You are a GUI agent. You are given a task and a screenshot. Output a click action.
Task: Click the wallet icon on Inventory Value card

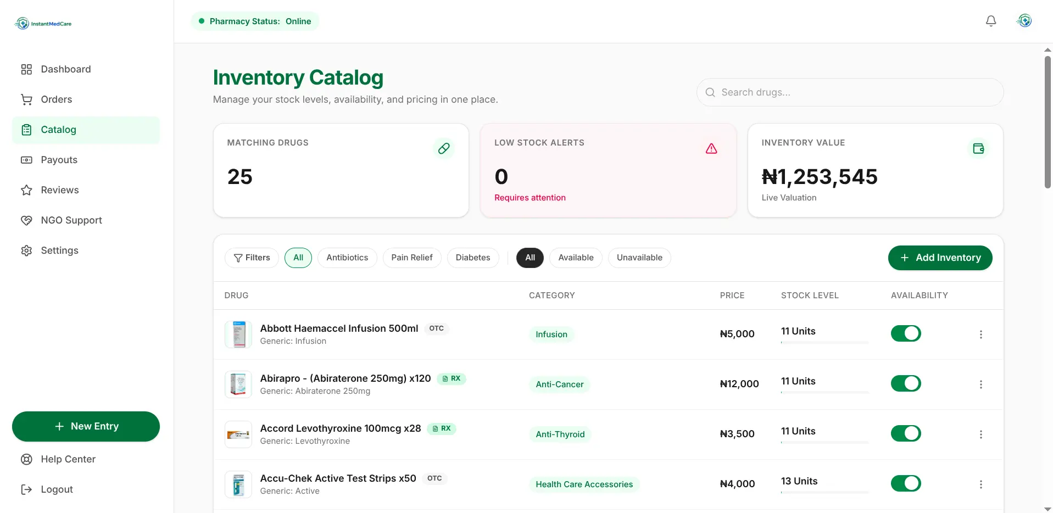point(978,148)
